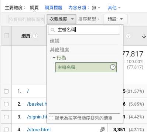The height and width of the screenshot is (132, 147).
Task: Open the /basket page link
Action: click(37, 104)
